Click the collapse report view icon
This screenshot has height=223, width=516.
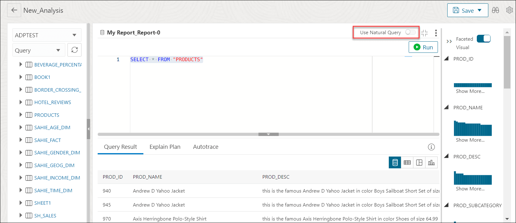(x=425, y=33)
